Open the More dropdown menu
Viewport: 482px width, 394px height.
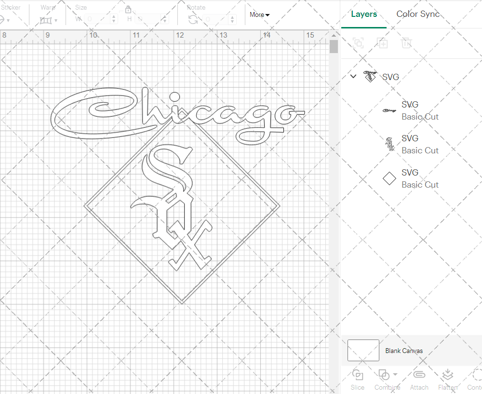[x=259, y=15]
